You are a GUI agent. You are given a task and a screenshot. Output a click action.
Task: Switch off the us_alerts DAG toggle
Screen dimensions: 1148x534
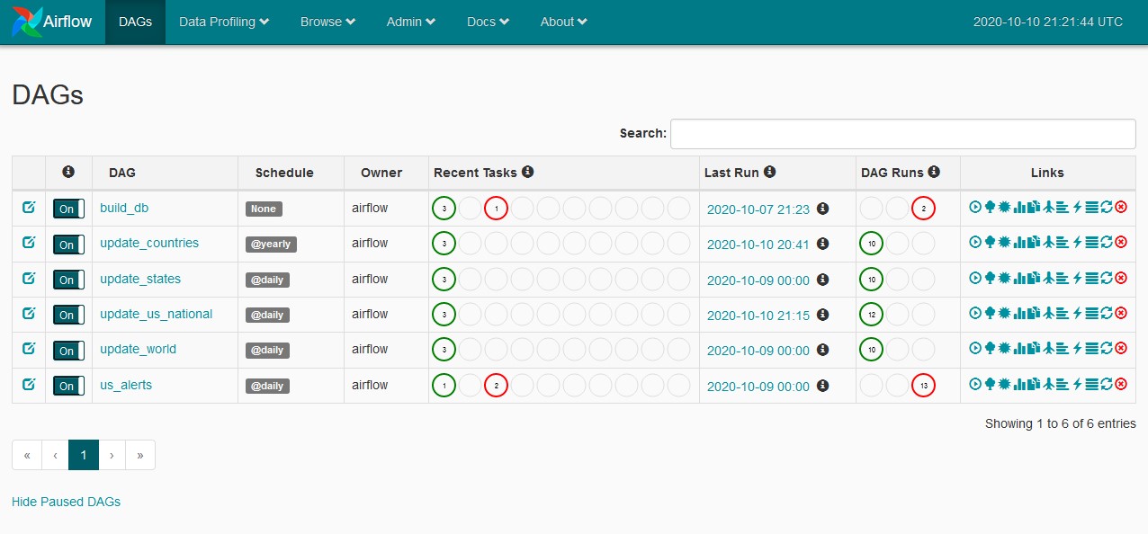pos(68,386)
